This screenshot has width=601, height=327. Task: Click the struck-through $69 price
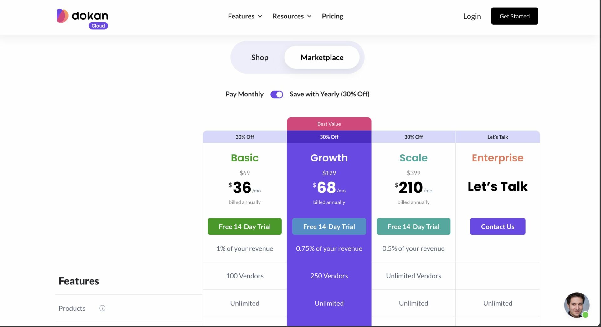pos(244,173)
